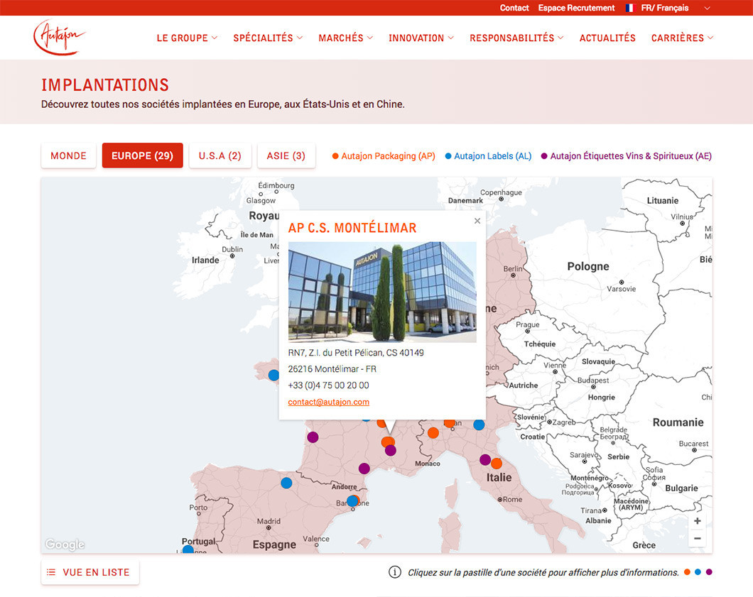Switch to the Asie (3) tab
Image resolution: width=753 pixels, height=597 pixels.
286,155
